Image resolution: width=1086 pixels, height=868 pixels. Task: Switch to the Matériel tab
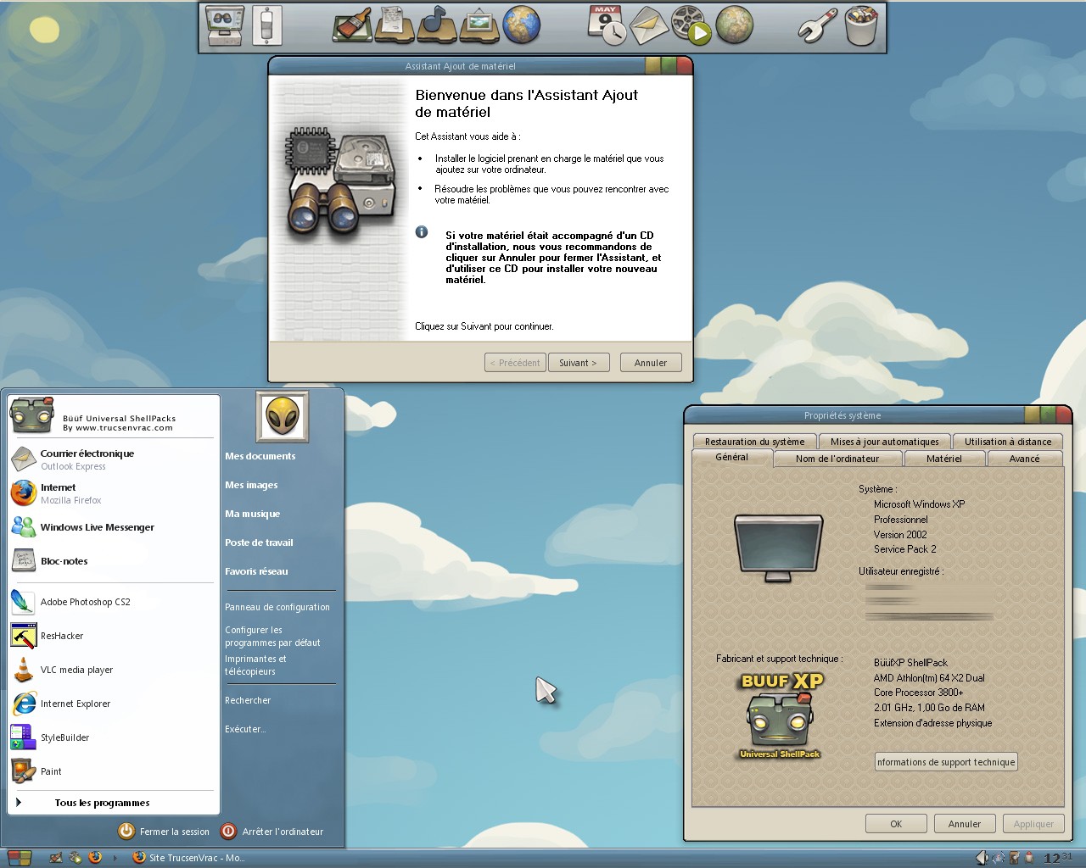pyautogui.click(x=944, y=459)
